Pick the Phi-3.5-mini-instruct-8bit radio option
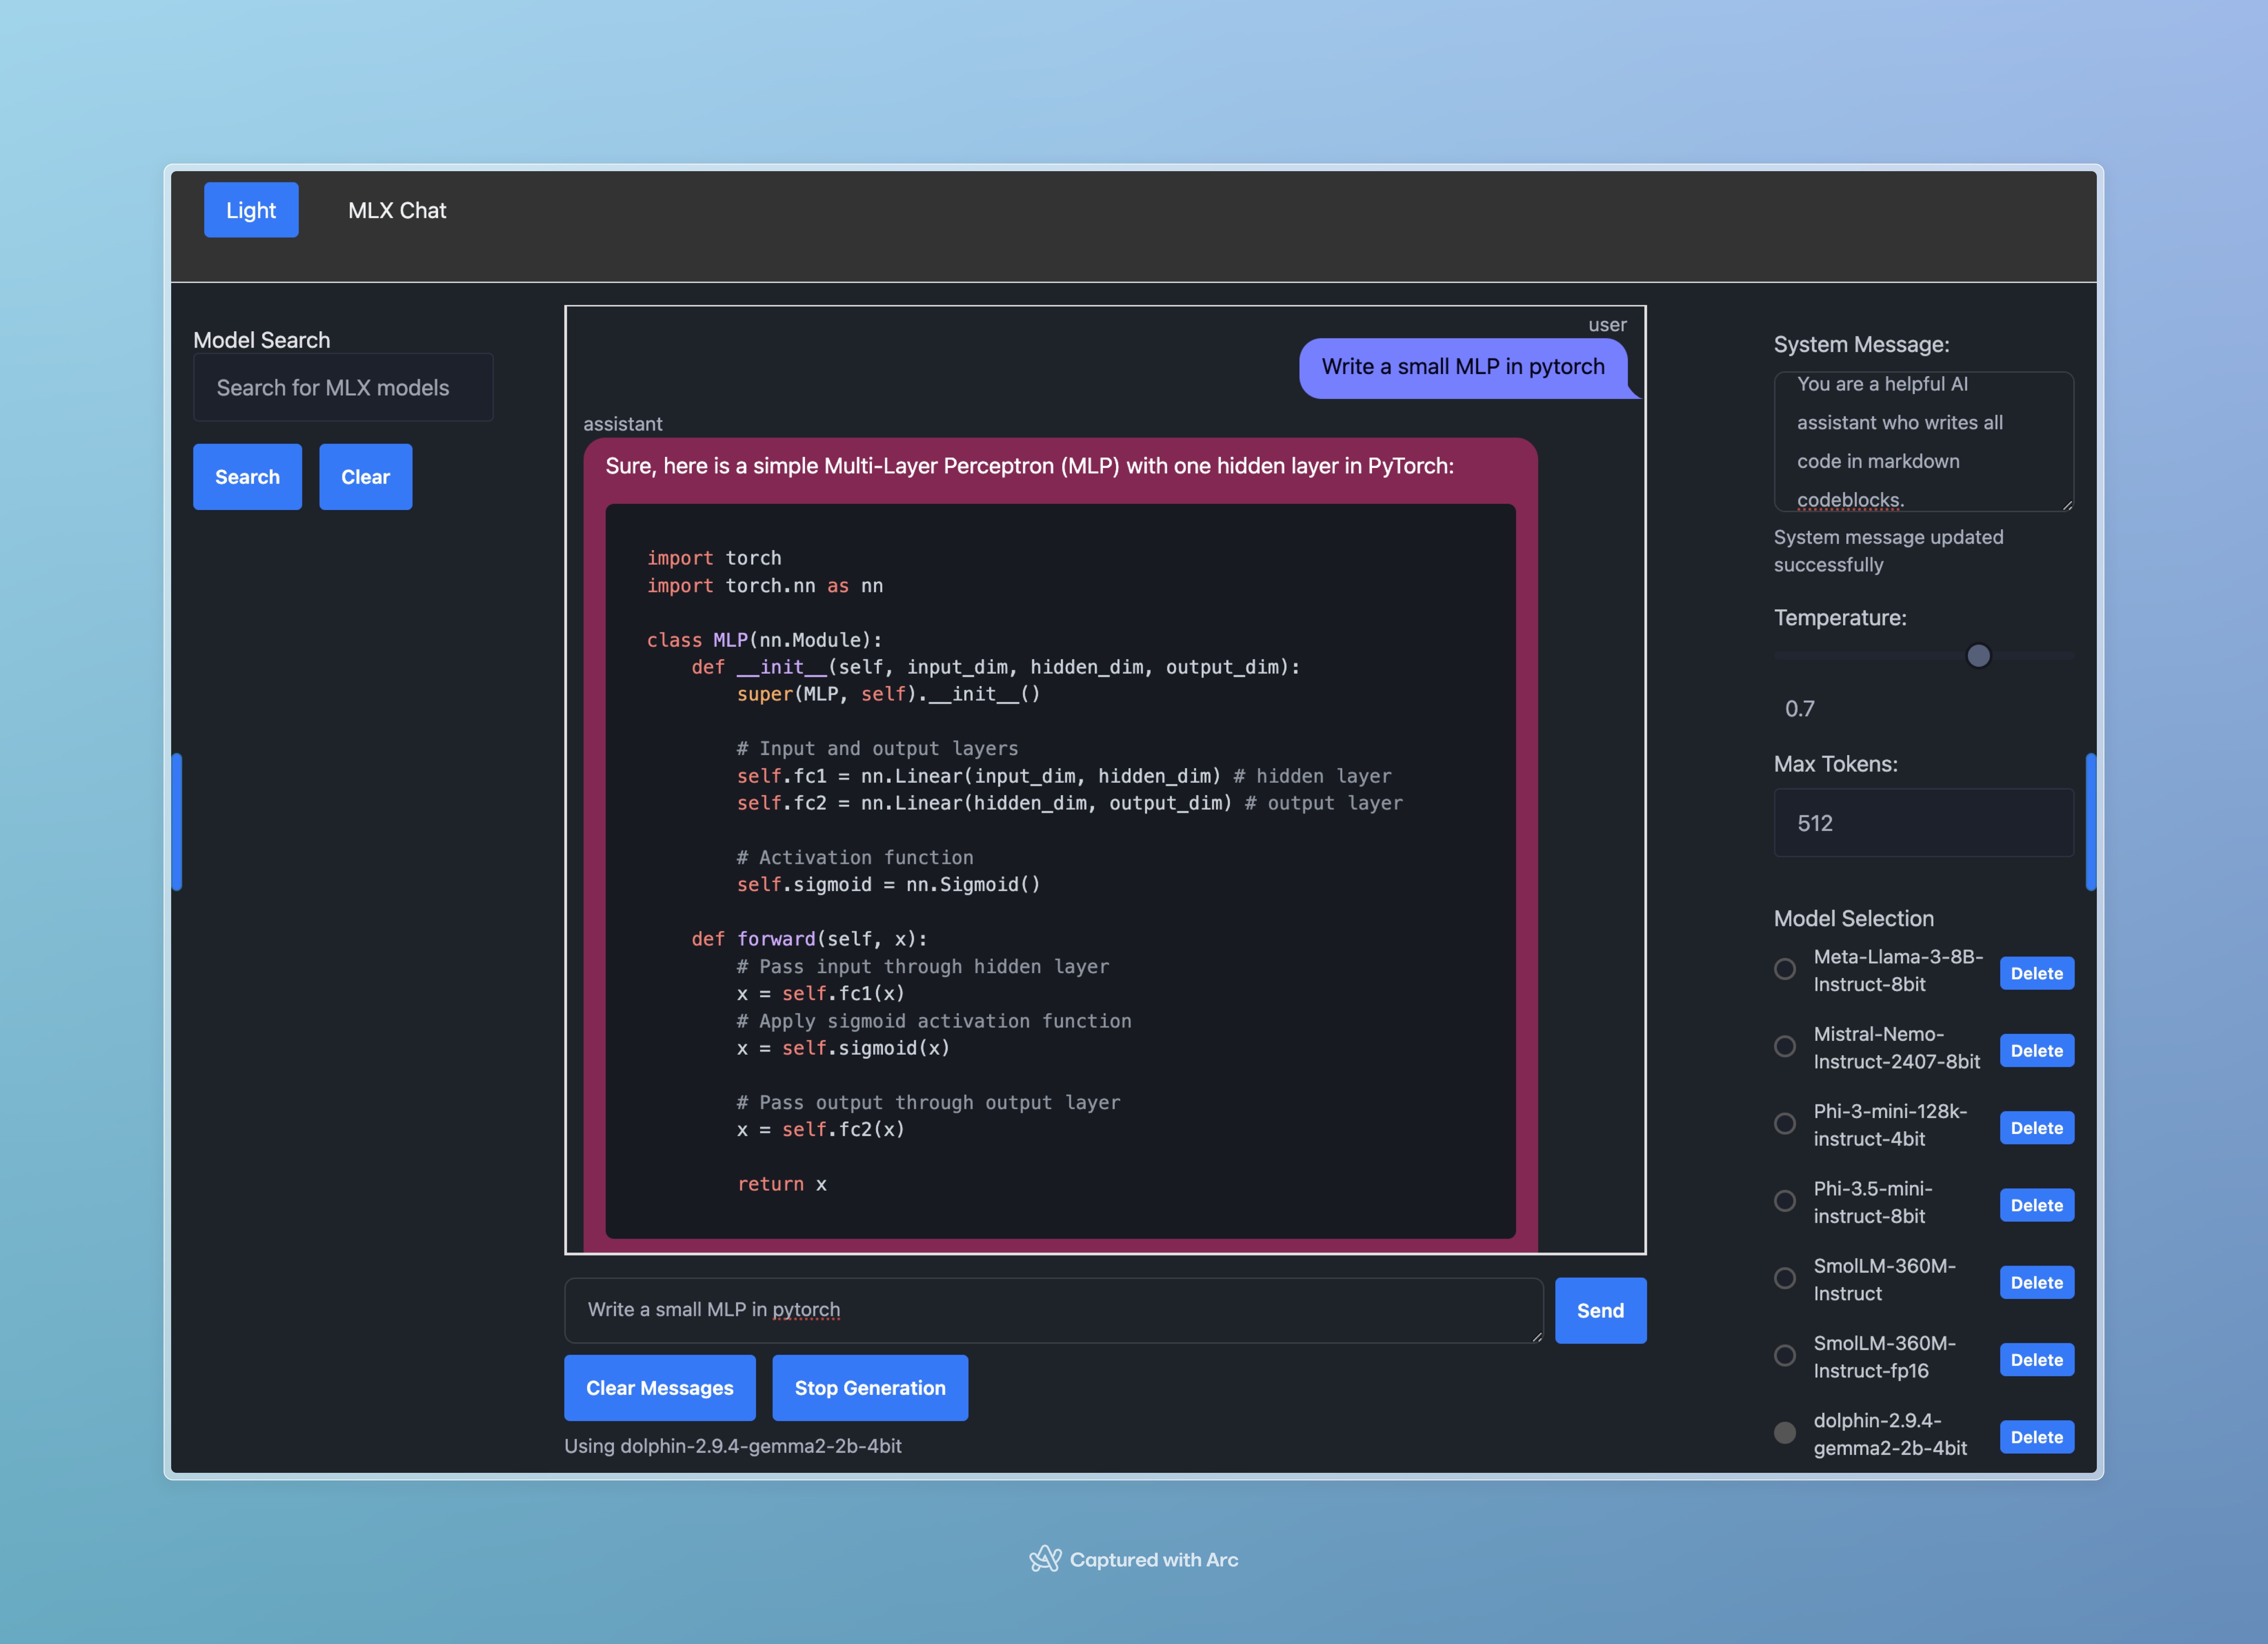The image size is (2268, 1644). (1785, 1201)
